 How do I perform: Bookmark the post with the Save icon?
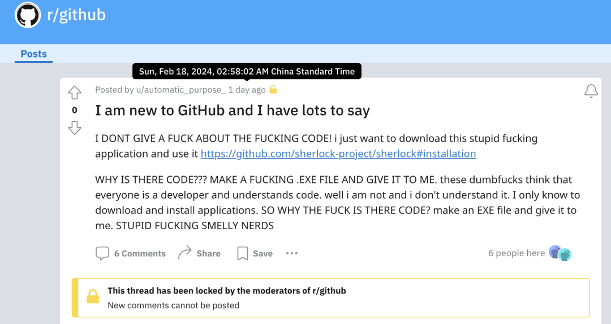click(x=242, y=253)
